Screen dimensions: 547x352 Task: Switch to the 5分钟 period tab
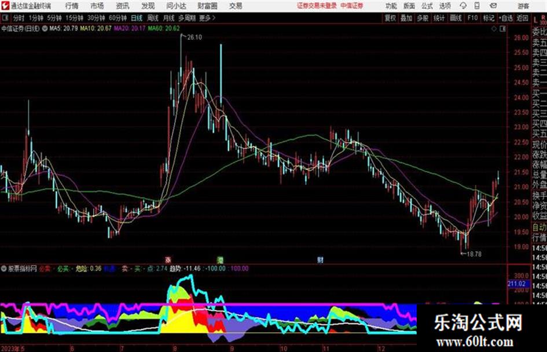(54, 18)
